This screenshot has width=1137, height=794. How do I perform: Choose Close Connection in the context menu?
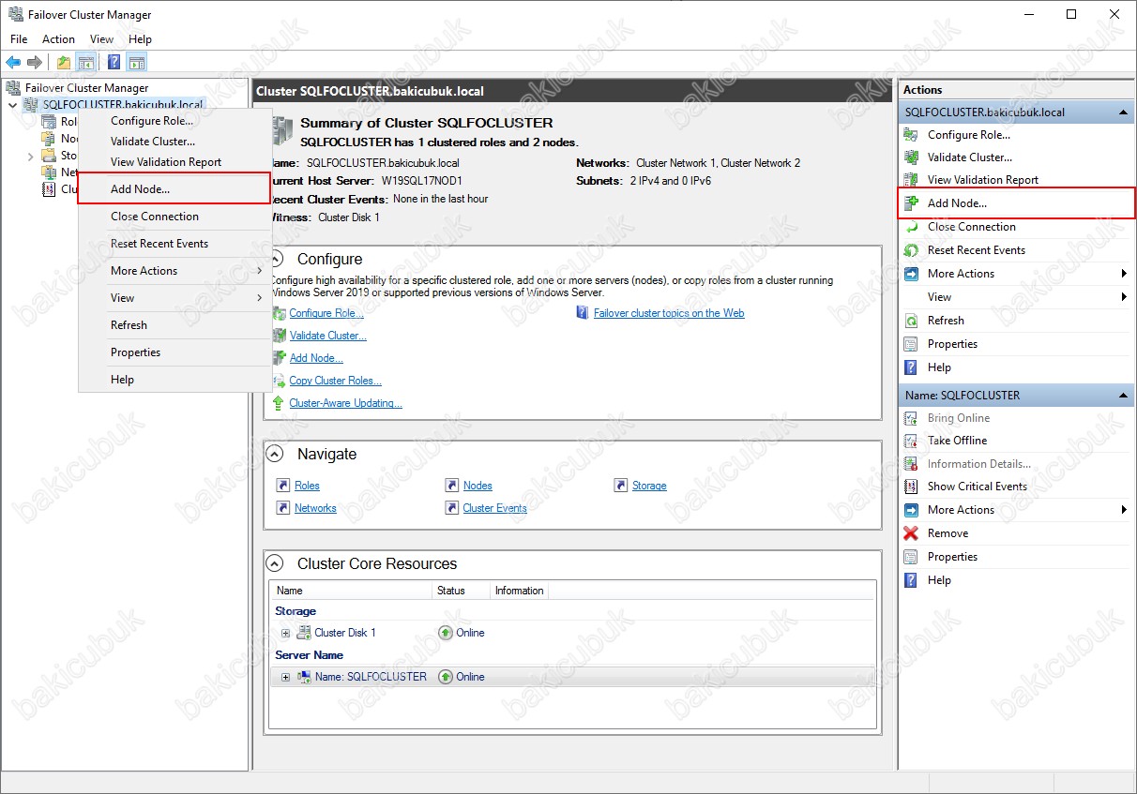174,217
